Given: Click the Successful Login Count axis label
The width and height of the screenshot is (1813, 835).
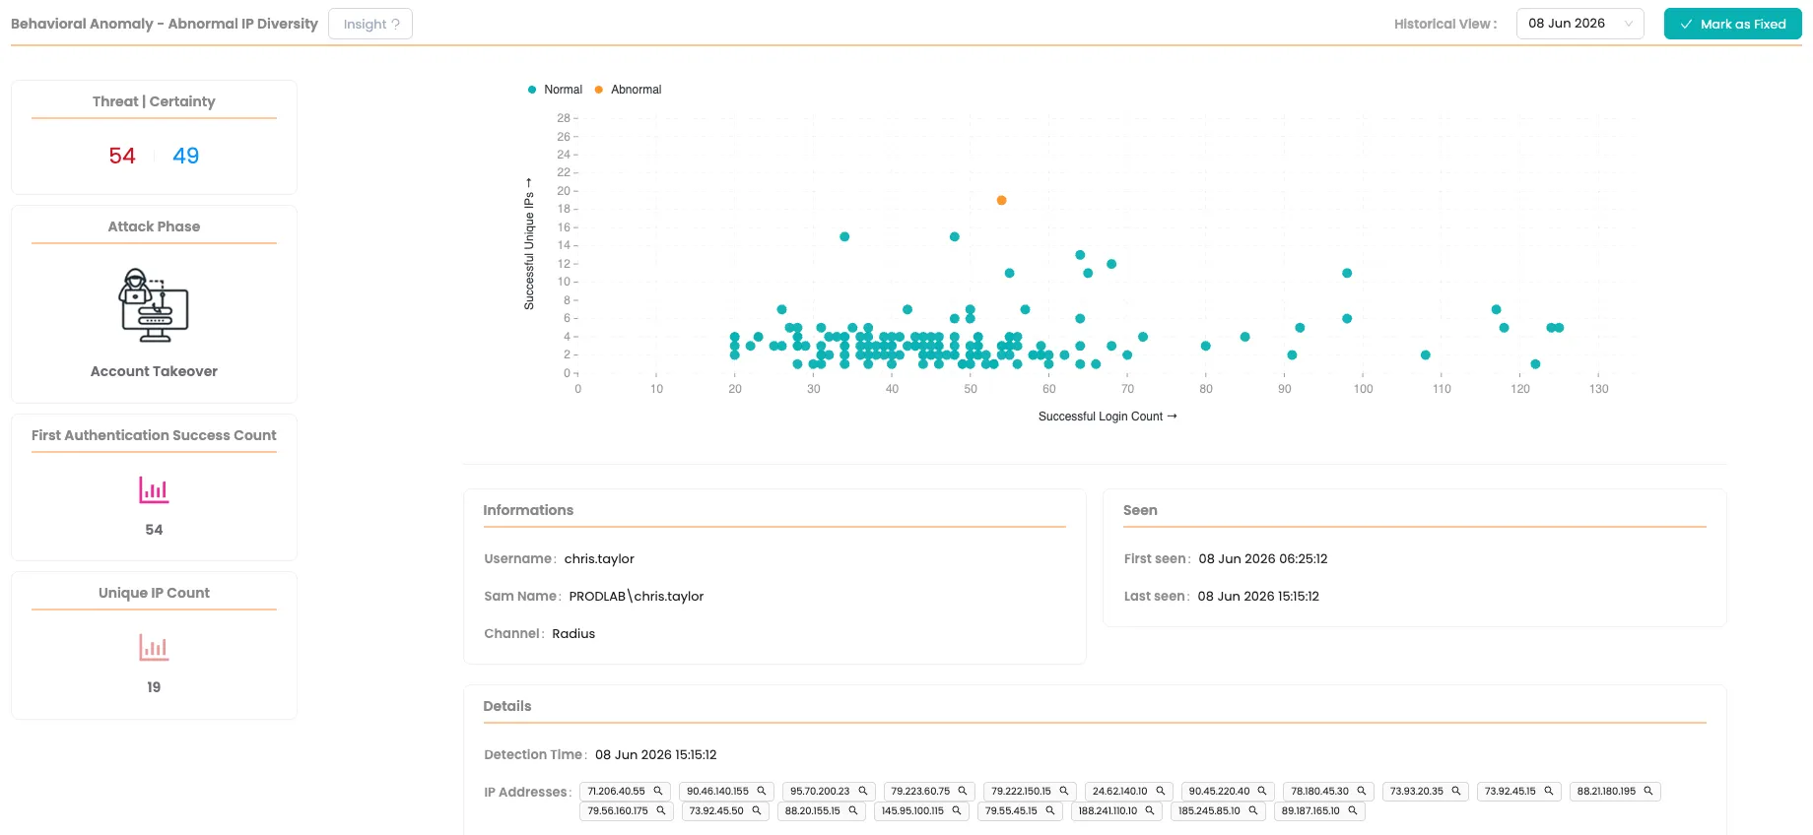Looking at the screenshot, I should click(1108, 417).
